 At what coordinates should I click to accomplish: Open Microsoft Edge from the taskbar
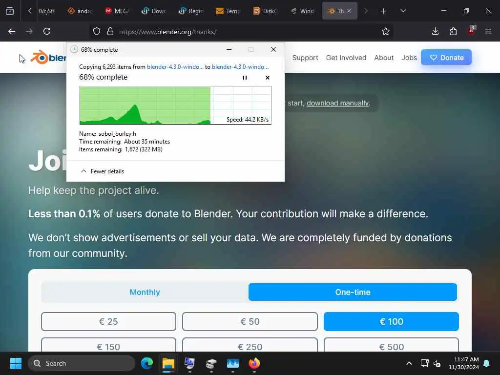146,363
